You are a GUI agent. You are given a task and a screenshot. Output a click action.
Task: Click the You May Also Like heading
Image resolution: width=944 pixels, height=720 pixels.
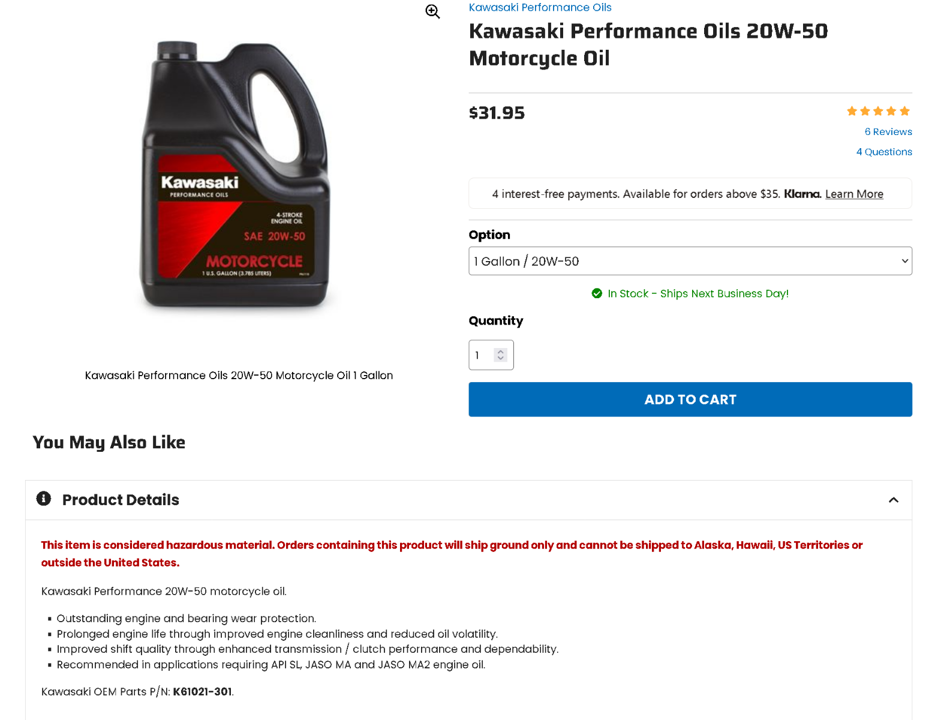(x=109, y=442)
